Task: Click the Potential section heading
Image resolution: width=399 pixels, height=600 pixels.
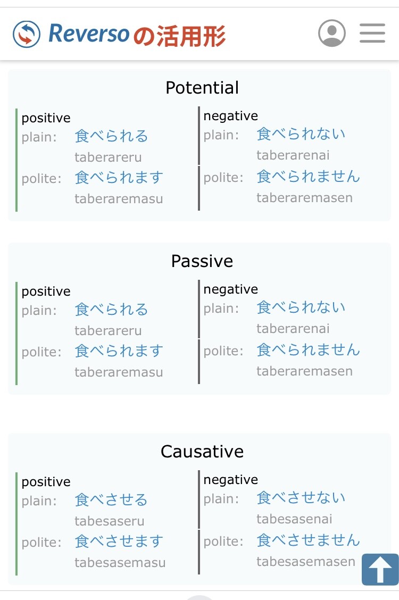Action: 202,88
